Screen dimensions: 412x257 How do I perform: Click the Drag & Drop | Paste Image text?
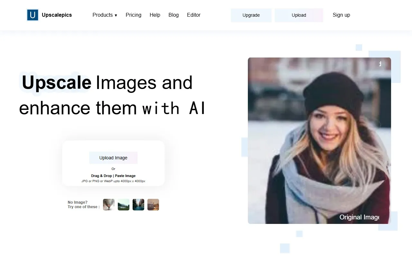pos(113,176)
